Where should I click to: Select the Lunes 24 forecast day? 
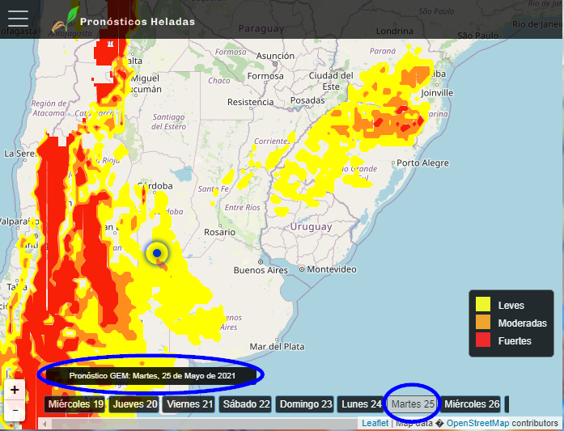point(361,404)
